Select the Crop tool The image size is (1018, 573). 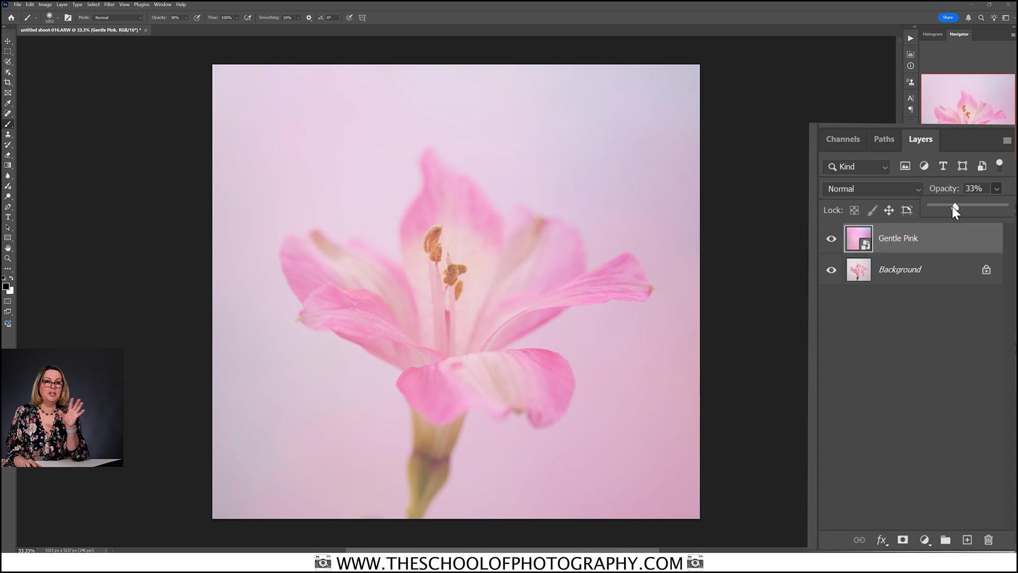(8, 82)
